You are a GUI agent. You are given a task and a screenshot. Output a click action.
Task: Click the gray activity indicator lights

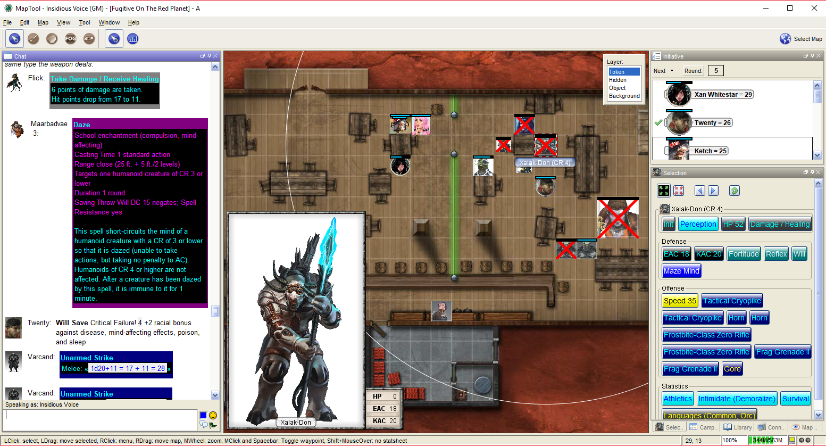pos(805,440)
